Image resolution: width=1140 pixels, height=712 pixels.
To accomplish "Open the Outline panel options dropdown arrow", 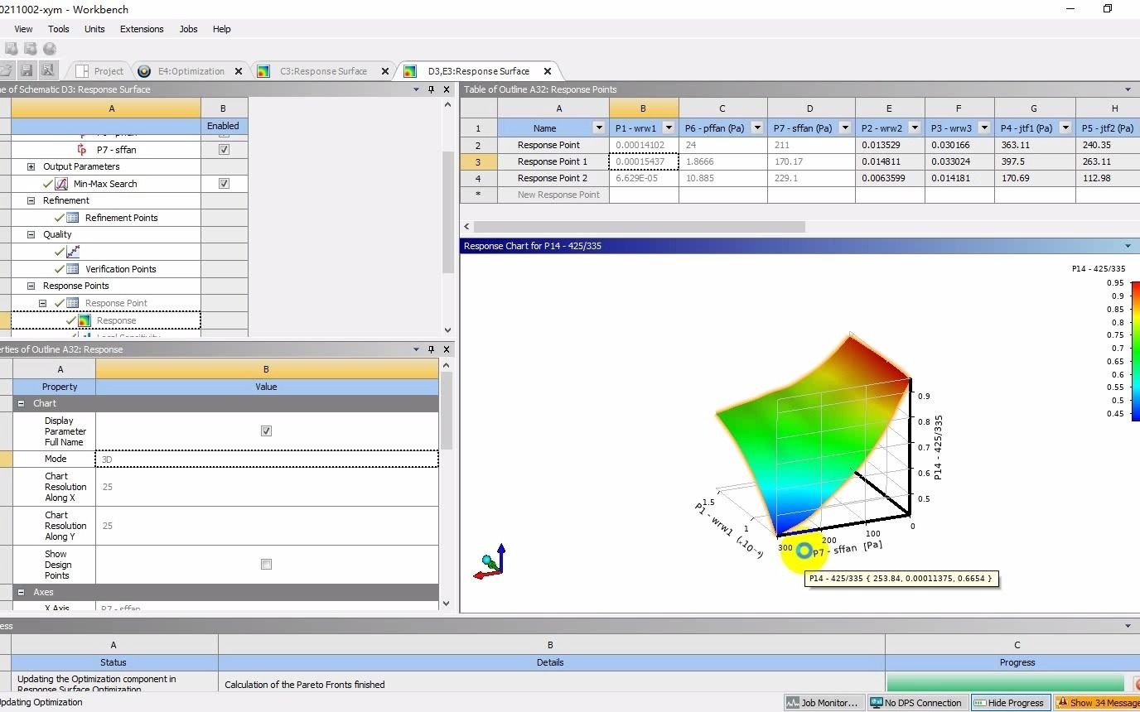I will coord(416,89).
